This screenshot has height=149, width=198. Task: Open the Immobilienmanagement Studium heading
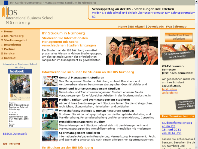click(x=82, y=122)
